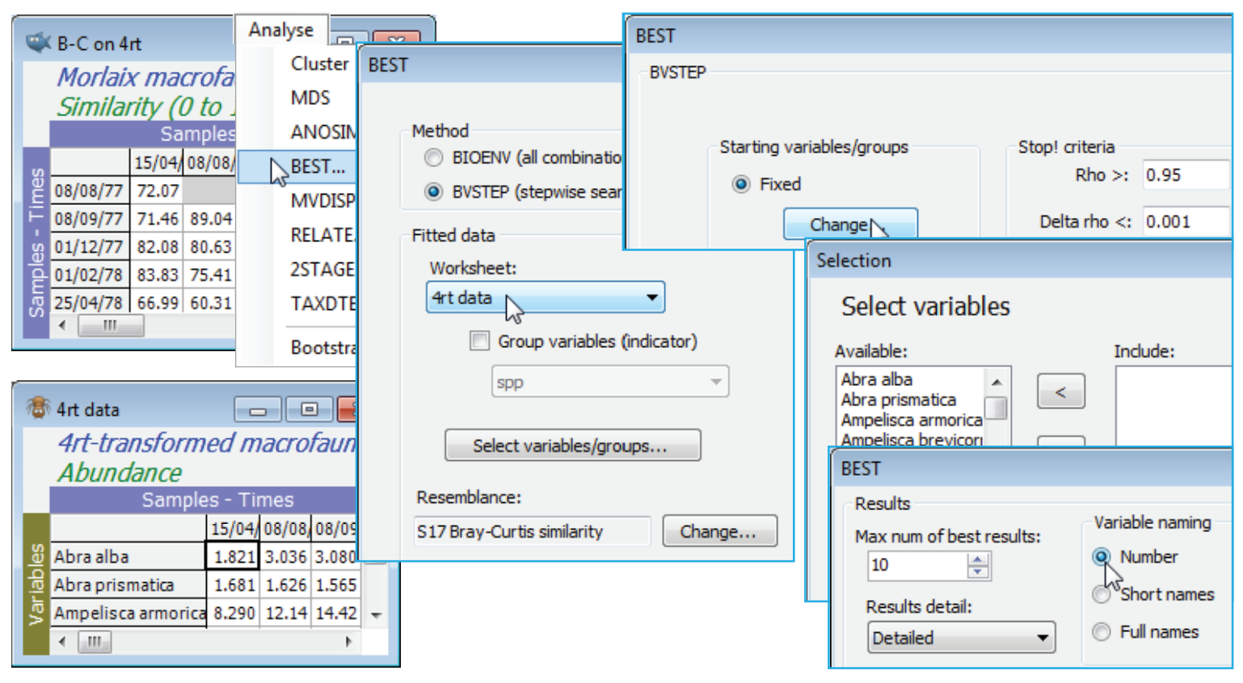1243x683 pixels.
Task: Click horizontal scrollbar thumb in B-C window
Action: coord(111,325)
